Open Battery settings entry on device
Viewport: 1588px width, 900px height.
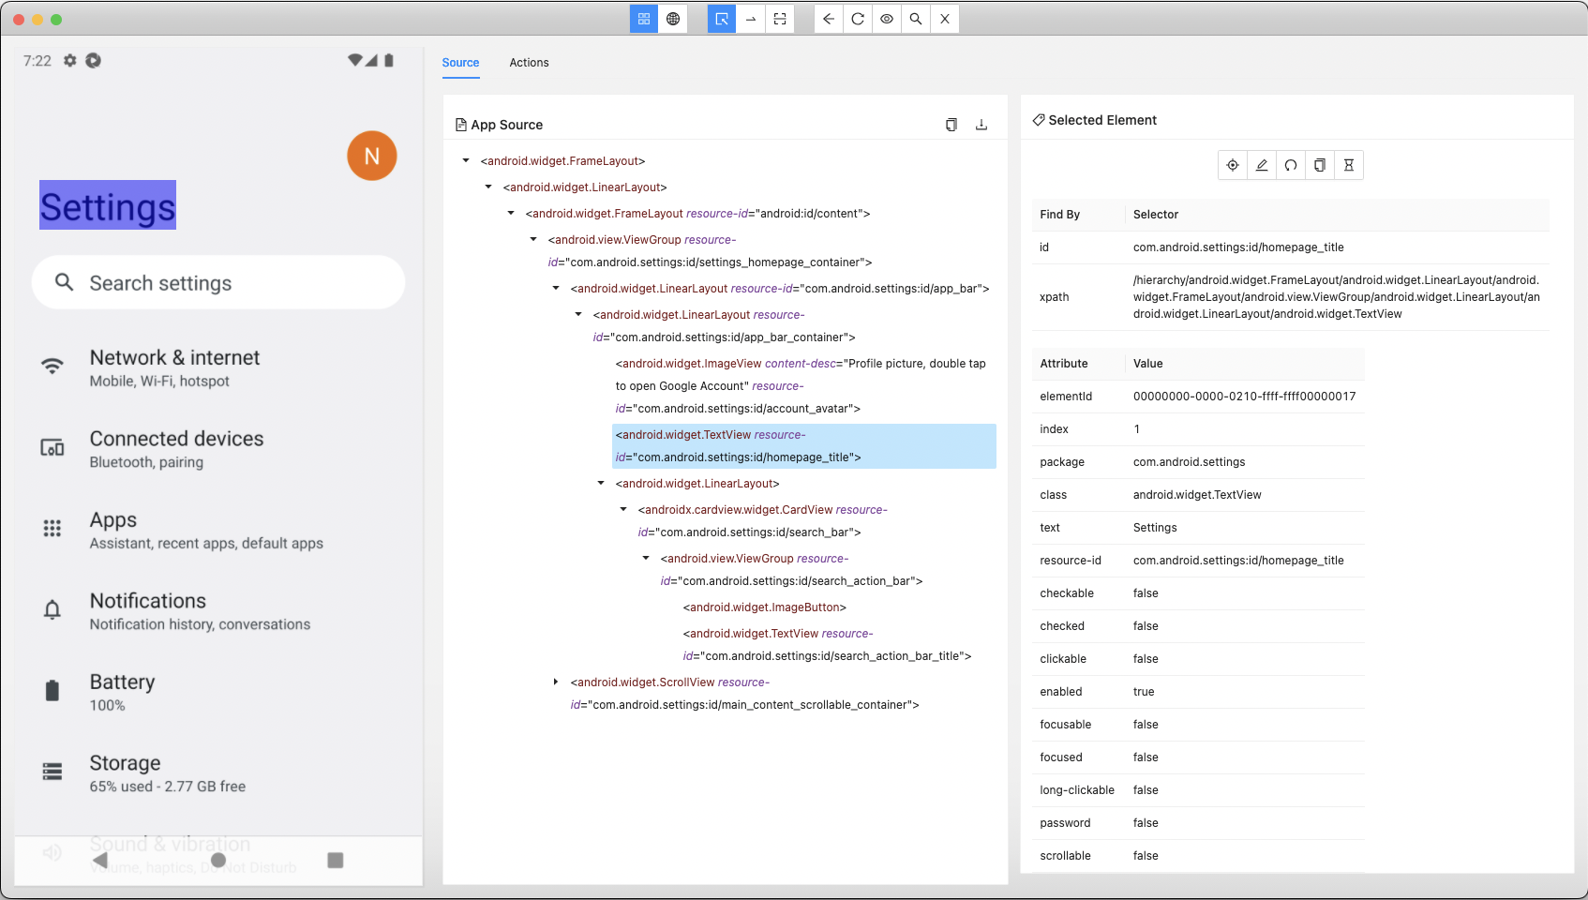(218, 692)
